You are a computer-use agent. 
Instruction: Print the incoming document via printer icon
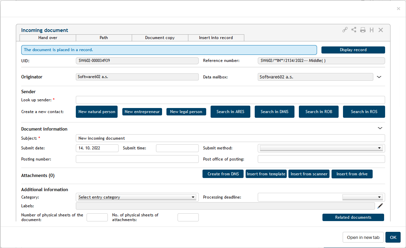pos(363,30)
